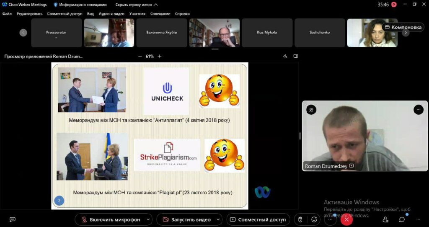This screenshot has width=429, height=227.
Task: Open the reactions smiley icon
Action: [314, 219]
